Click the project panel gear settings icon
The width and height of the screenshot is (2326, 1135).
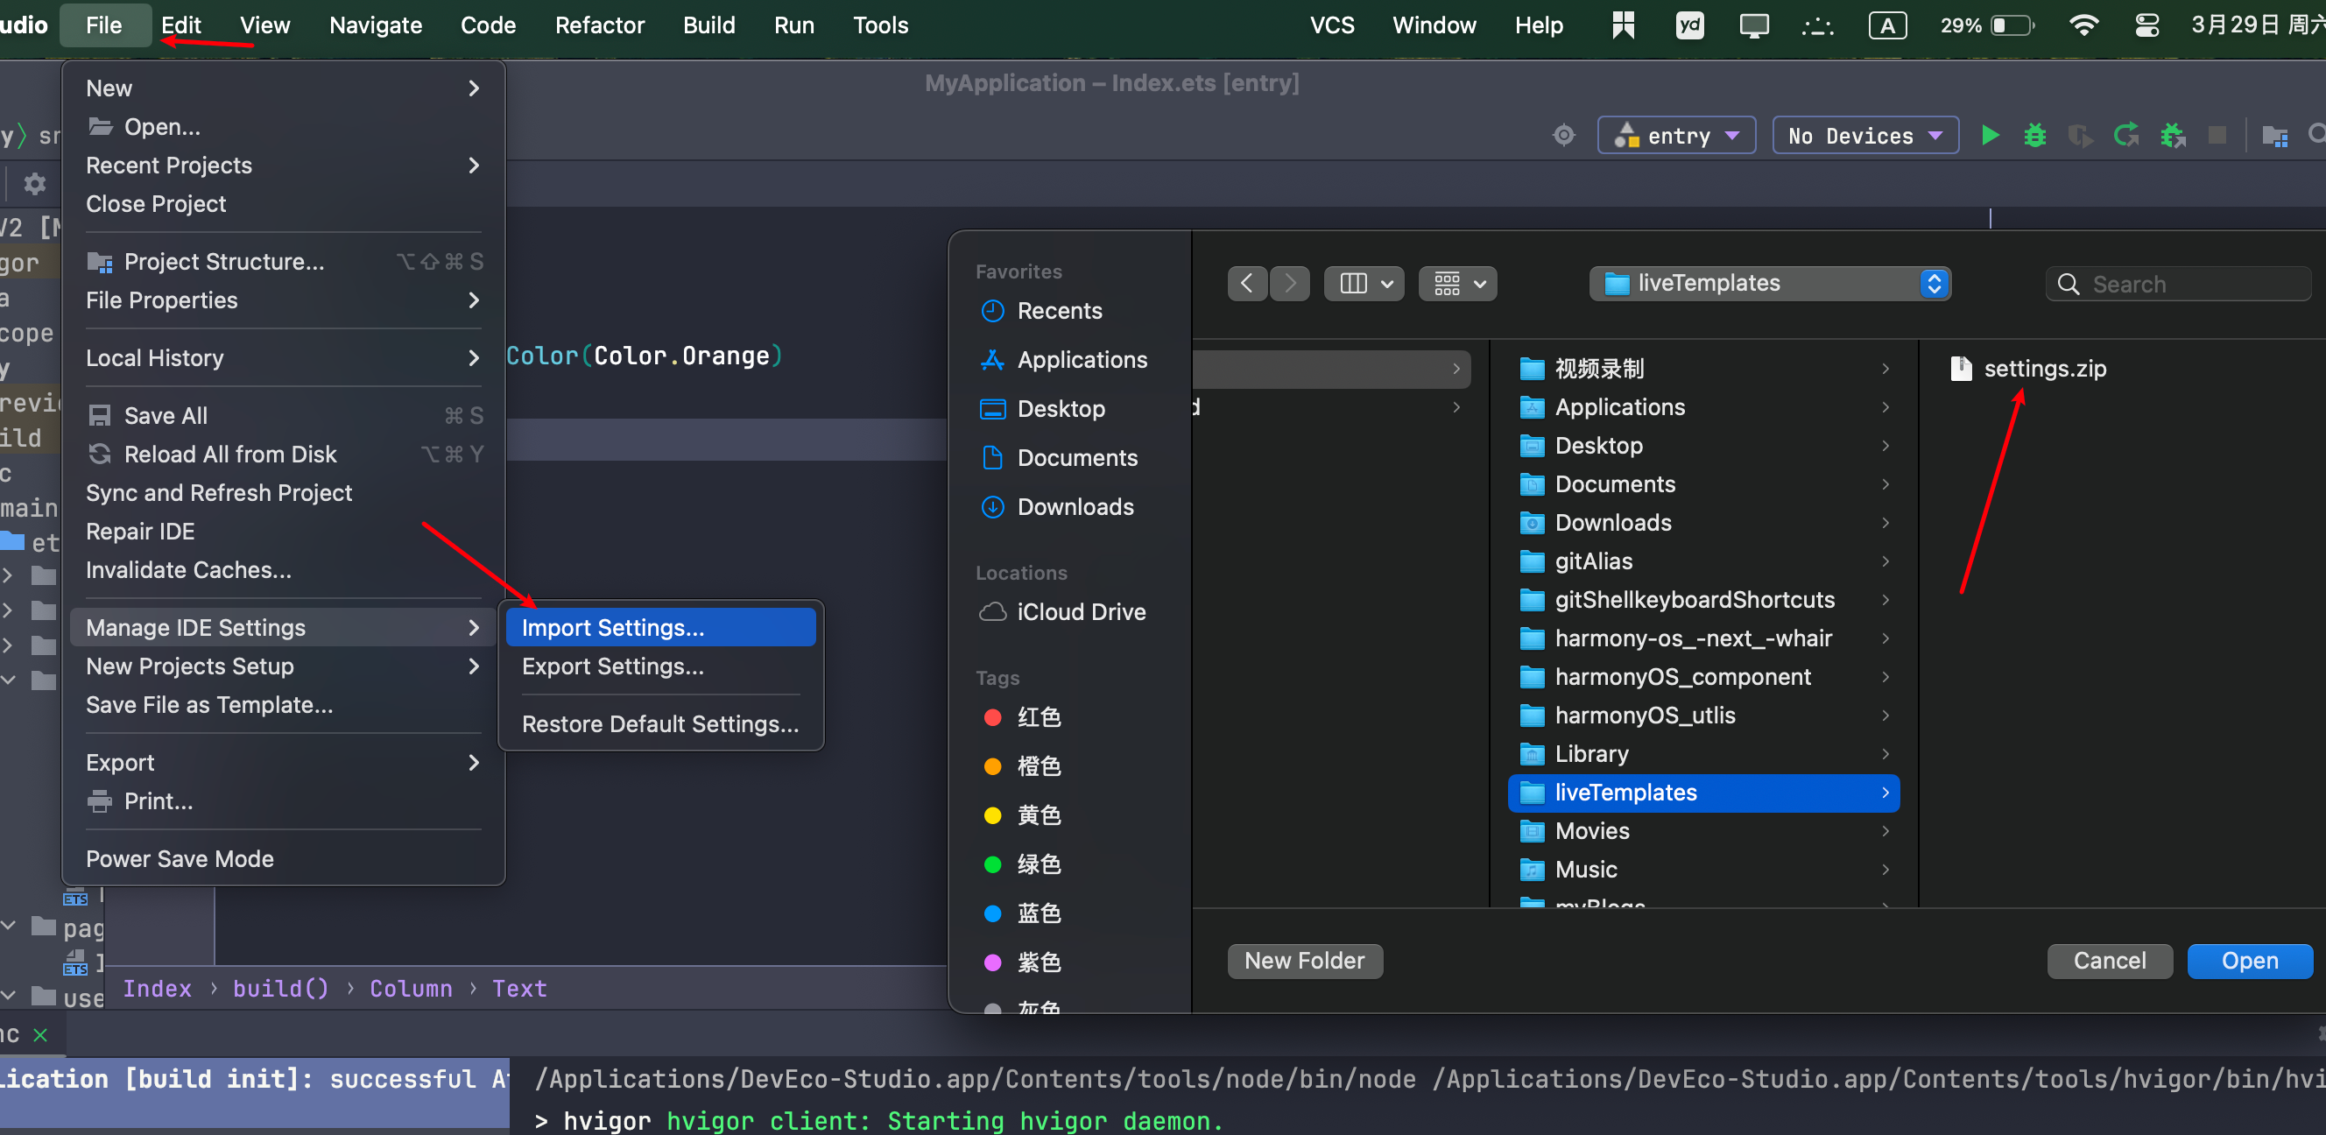pyautogui.click(x=34, y=184)
